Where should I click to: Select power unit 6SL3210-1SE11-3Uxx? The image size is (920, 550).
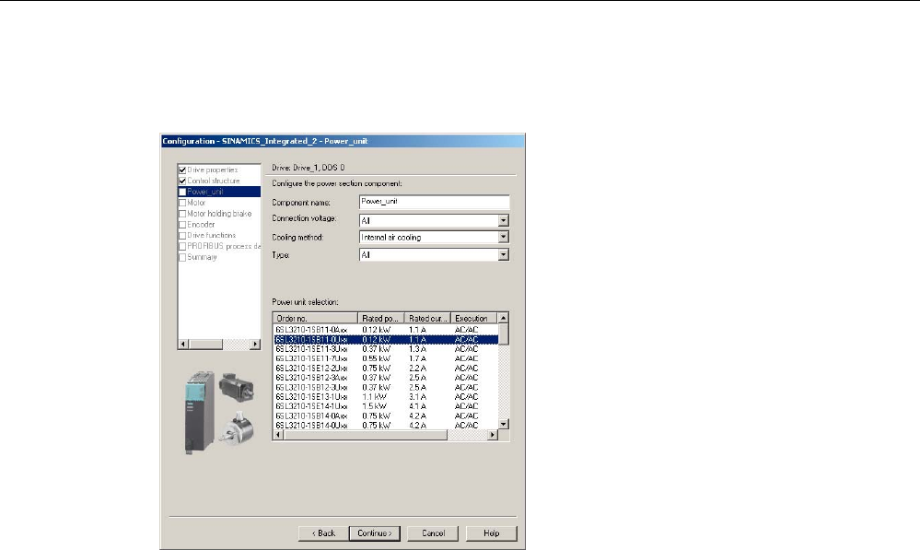386,348
